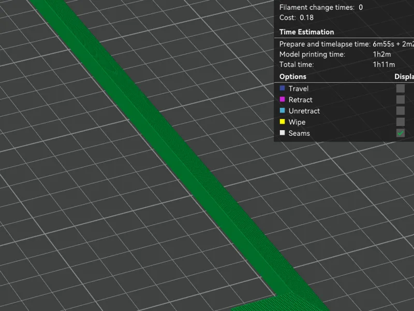This screenshot has width=414, height=311.
Task: Click the yellow Wipe color swatch
Action: click(x=282, y=121)
